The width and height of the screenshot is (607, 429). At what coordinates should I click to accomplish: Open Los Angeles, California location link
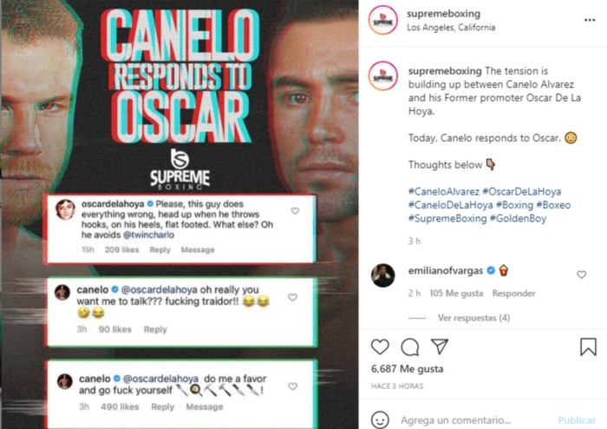tap(451, 27)
